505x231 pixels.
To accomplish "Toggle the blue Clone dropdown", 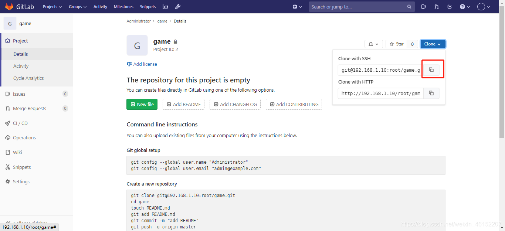I will coord(433,44).
